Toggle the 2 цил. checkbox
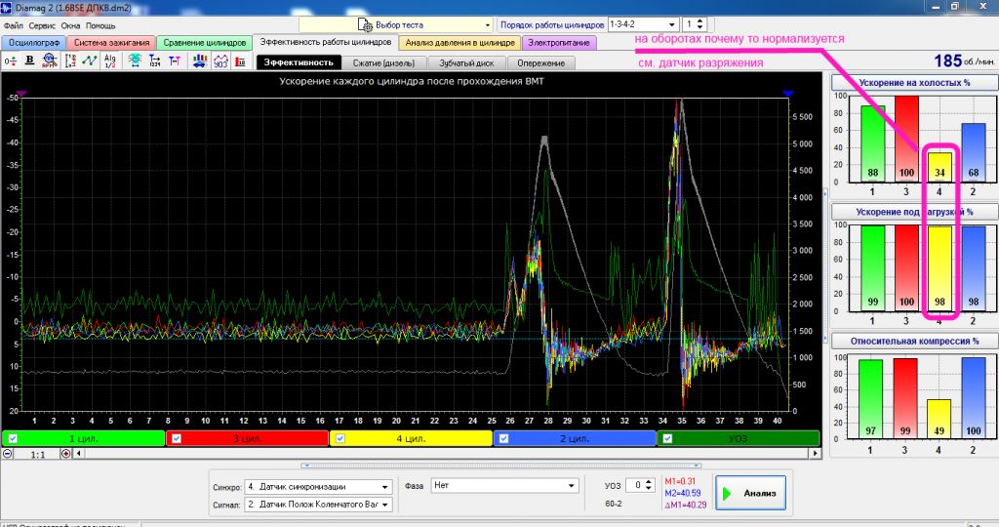This screenshot has width=999, height=527. coord(504,438)
